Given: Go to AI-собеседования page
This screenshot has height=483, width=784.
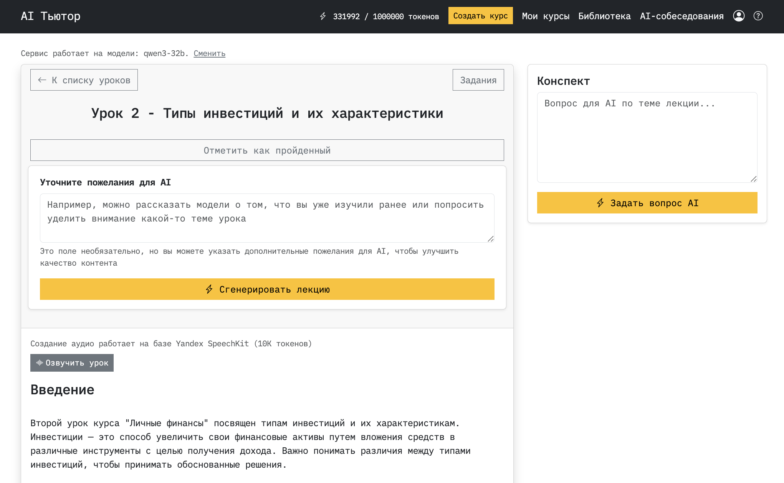Looking at the screenshot, I should [x=681, y=16].
